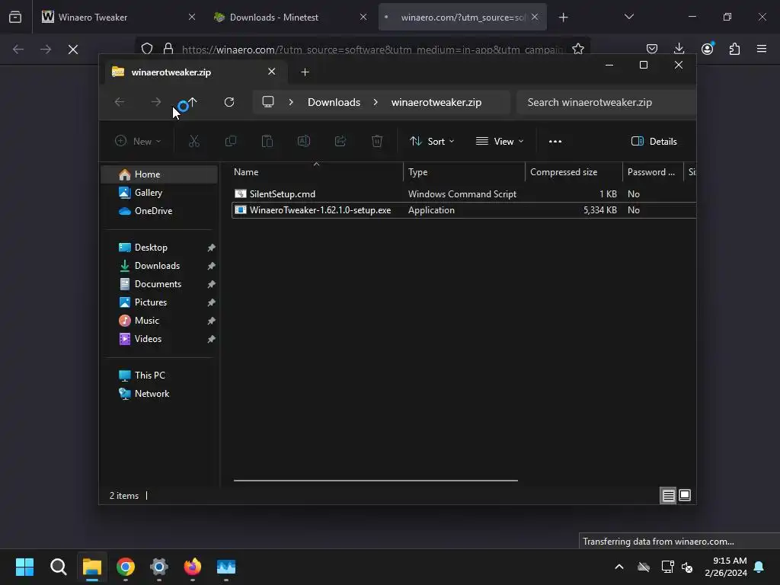Open Firefox View tab overview icon
The image size is (780, 585).
(x=15, y=17)
